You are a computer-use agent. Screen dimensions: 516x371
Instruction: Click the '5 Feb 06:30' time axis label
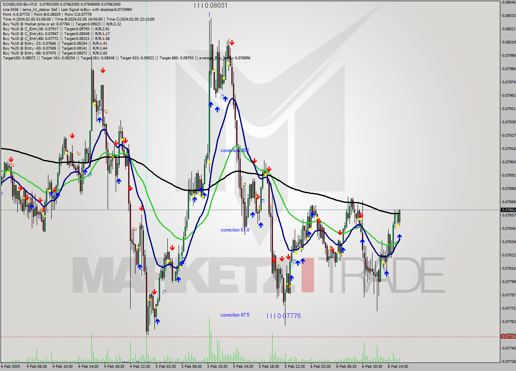point(191,367)
